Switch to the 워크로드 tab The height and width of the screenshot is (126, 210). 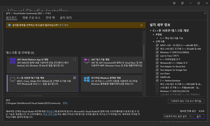(11, 18)
